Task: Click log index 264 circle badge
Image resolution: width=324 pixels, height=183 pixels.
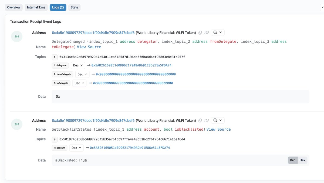Action: [x=17, y=36]
